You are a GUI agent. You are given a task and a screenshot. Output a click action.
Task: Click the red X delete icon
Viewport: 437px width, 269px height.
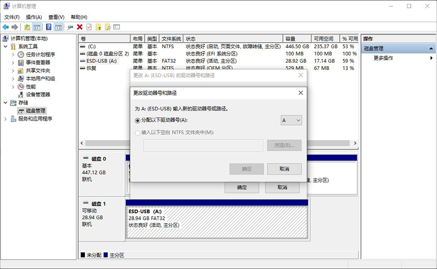[80, 27]
